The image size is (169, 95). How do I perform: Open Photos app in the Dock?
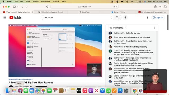tap(43, 91)
